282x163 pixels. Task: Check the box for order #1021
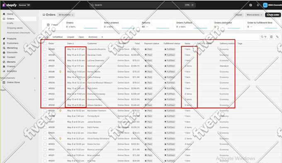pos(45,155)
